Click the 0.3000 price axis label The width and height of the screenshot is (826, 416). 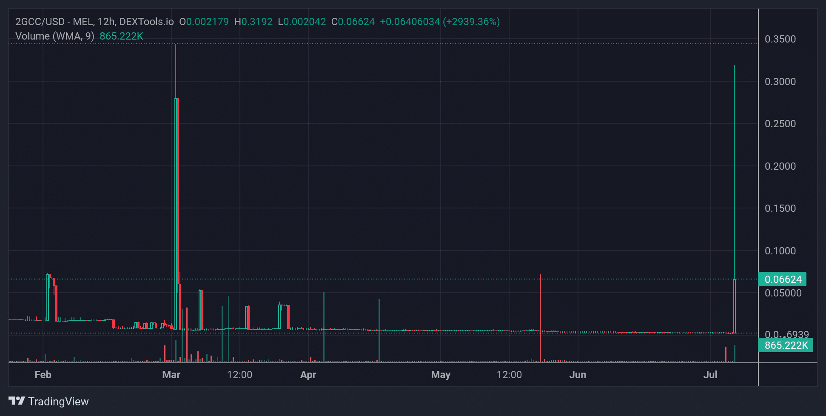click(780, 82)
